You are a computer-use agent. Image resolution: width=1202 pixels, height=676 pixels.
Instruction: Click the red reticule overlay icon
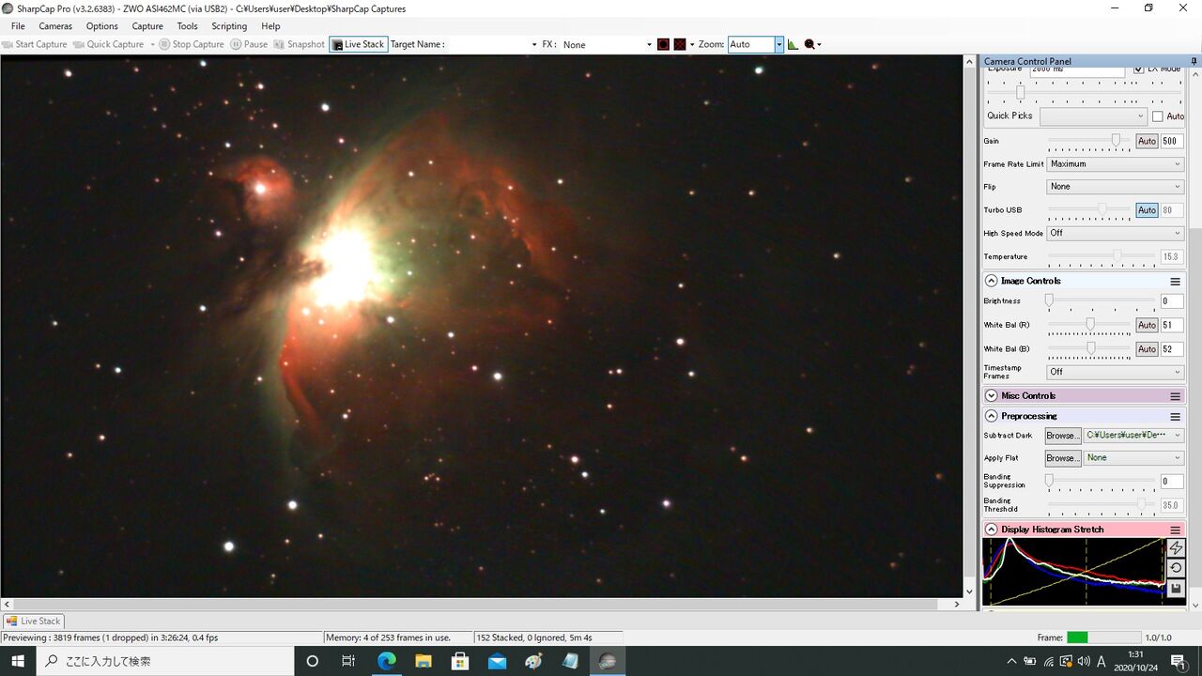[663, 44]
